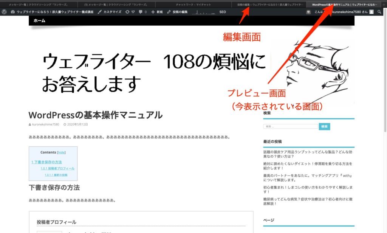Open the site stats sparkline graph
This screenshot has width=387, height=233.
(204, 12)
